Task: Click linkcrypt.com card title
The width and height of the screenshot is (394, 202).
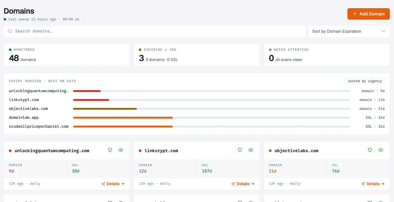Action: tap(161, 151)
